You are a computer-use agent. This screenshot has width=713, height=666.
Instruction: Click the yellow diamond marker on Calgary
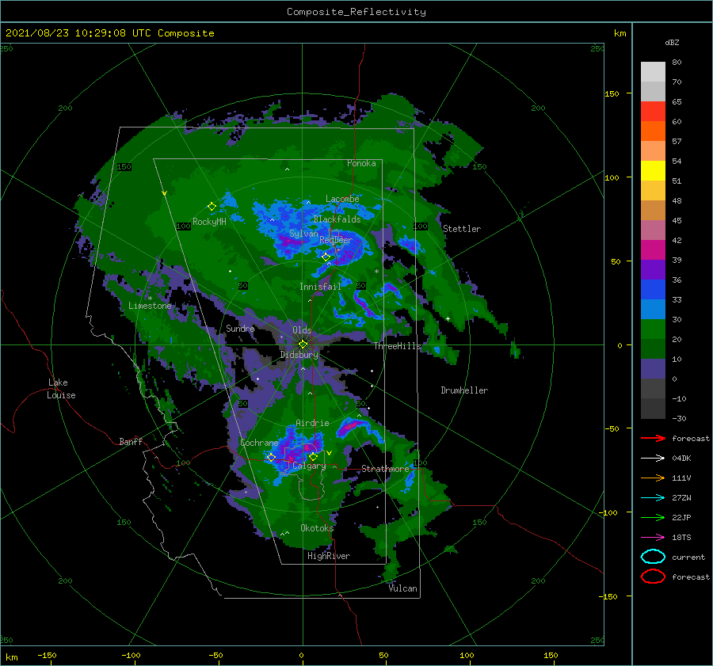click(x=313, y=456)
